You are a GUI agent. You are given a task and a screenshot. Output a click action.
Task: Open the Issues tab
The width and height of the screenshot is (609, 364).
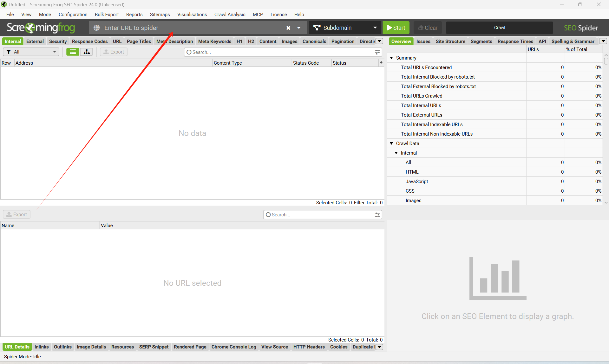pos(423,42)
